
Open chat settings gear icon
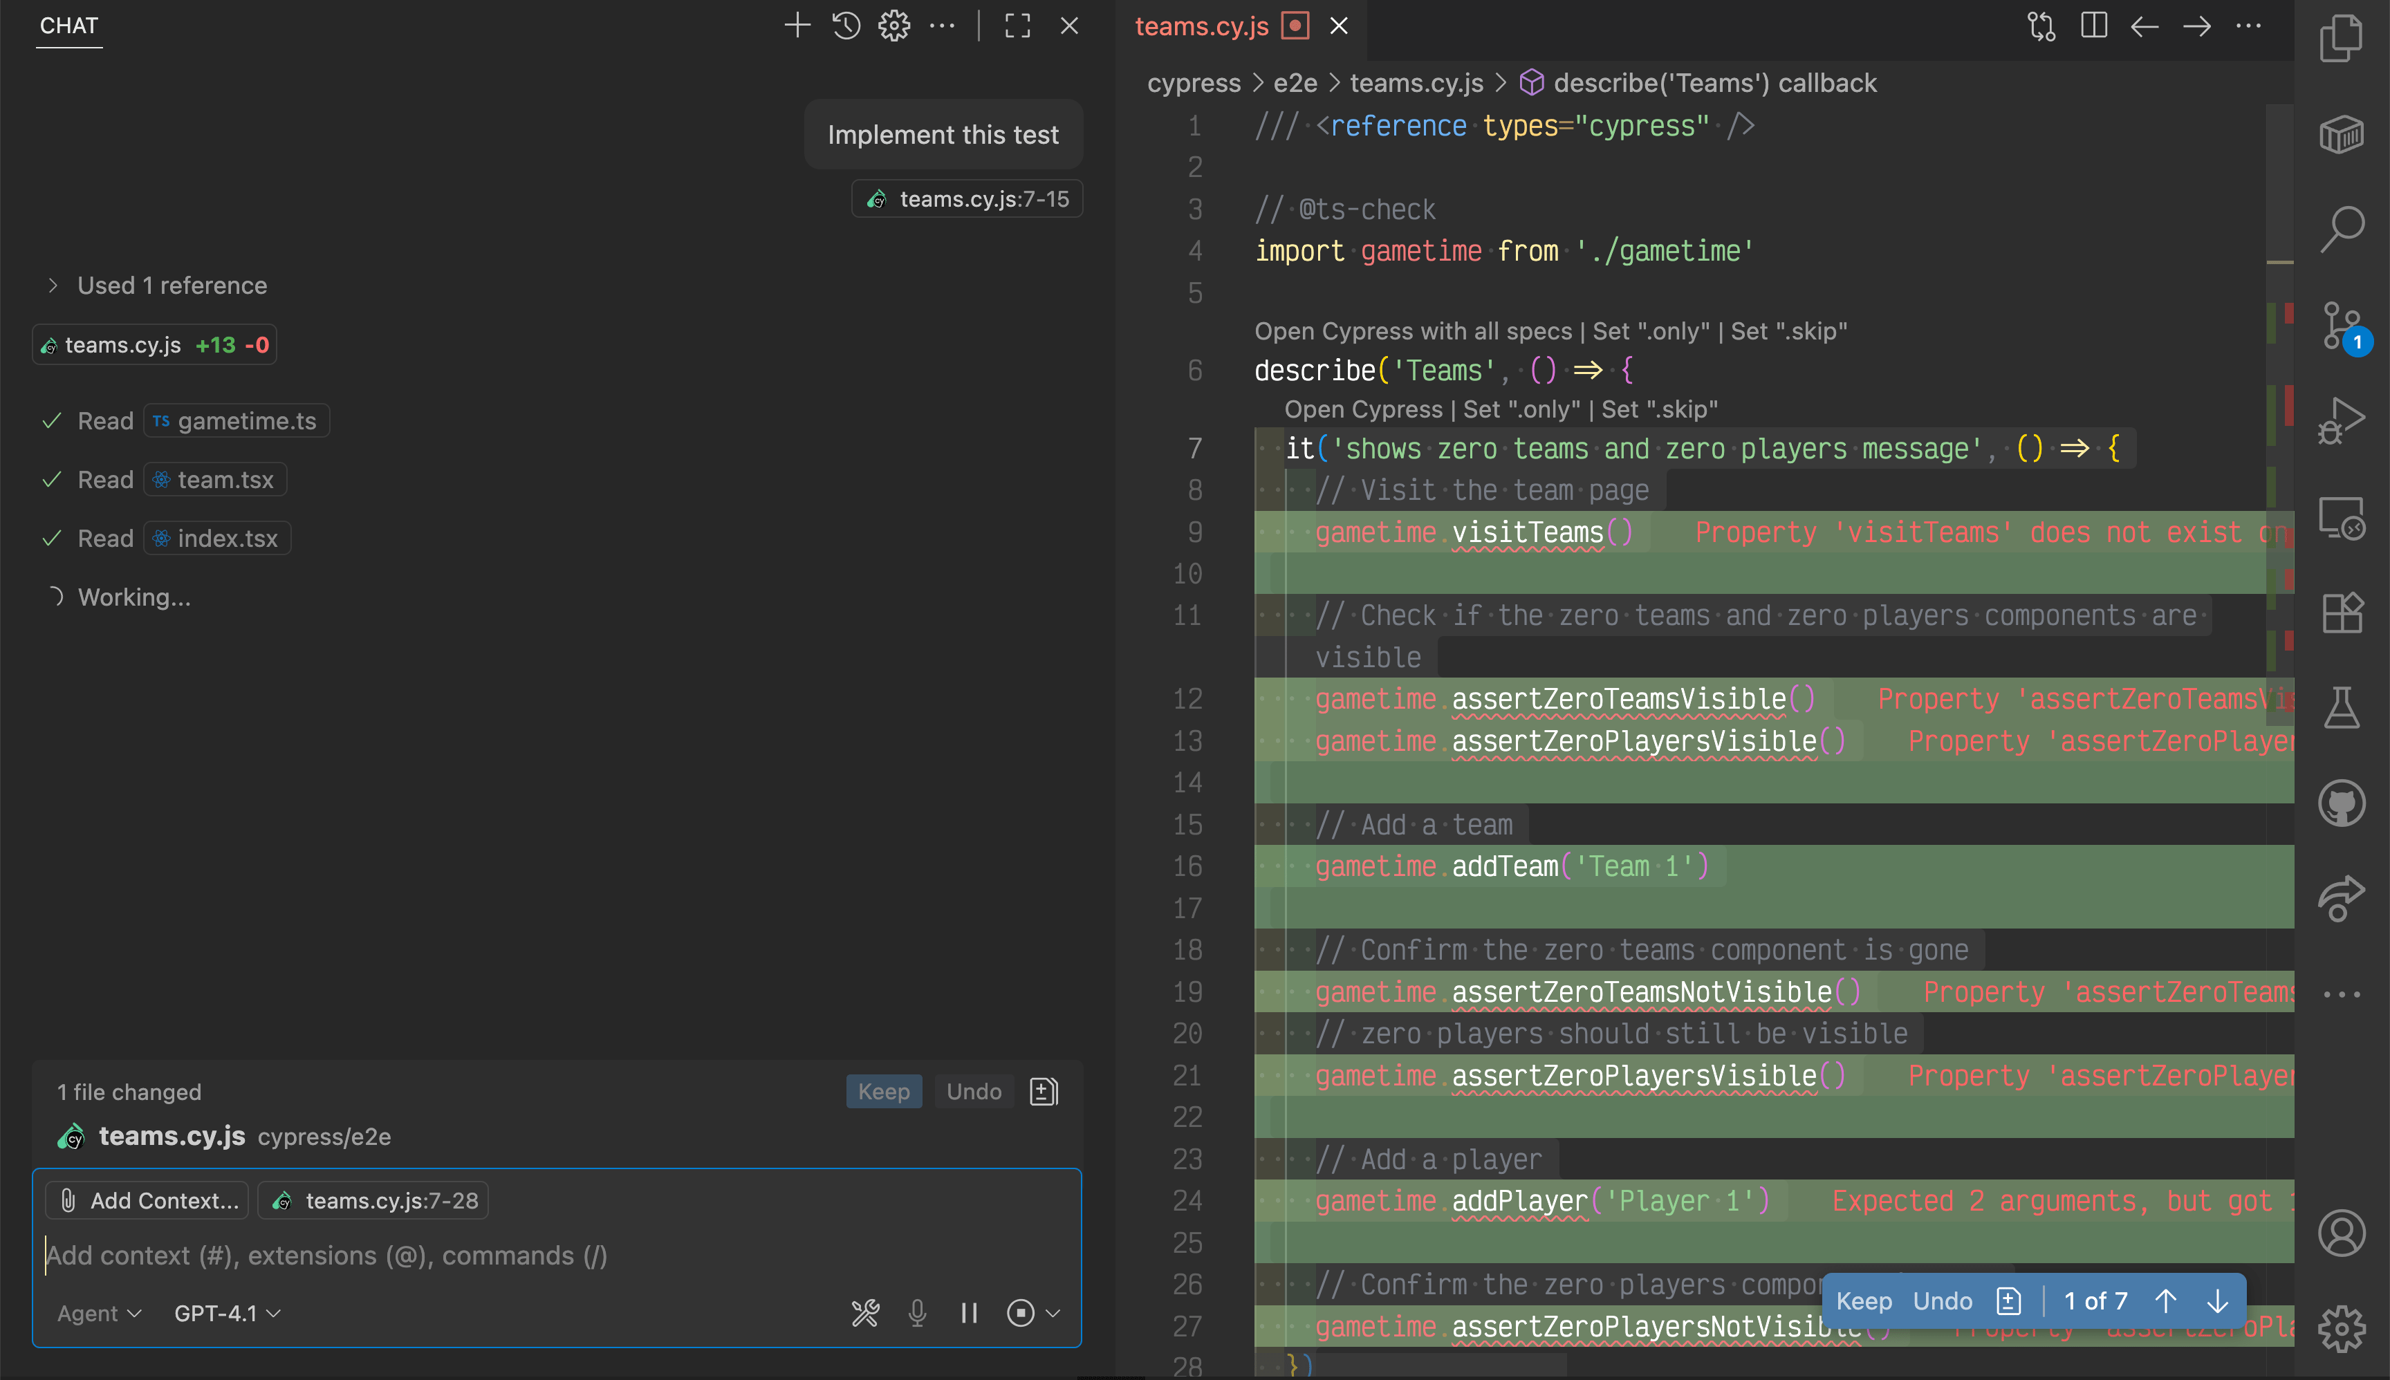tap(894, 26)
